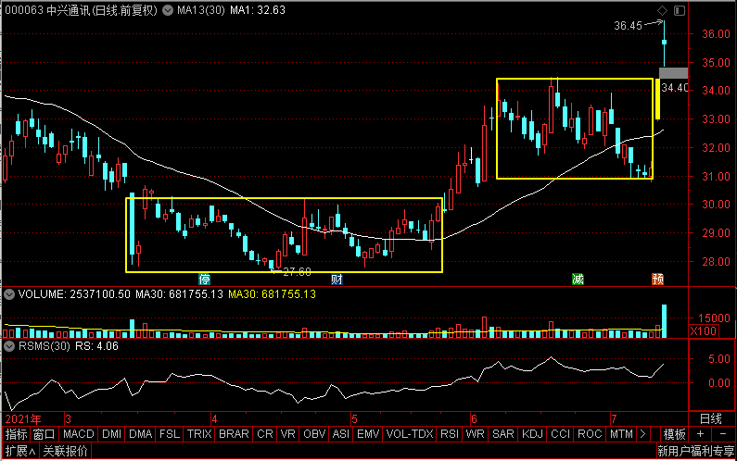Open the 新用户福利专享 link
This screenshot has height=461, width=737.
pos(695,451)
